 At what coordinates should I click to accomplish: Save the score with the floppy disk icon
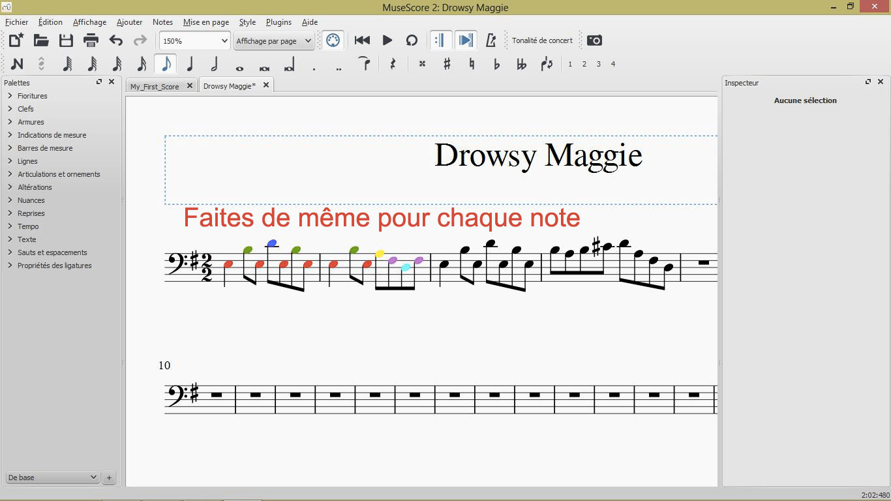pyautogui.click(x=66, y=40)
